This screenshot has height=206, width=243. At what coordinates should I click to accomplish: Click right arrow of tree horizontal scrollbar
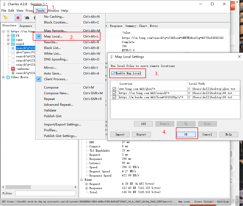coord(75,187)
